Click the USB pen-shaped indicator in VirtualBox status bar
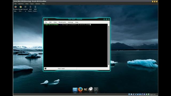The height and width of the screenshot is (96, 171). pyautogui.click(x=136, y=94)
